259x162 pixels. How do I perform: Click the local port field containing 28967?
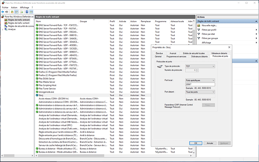pyautogui.click(x=200, y=85)
